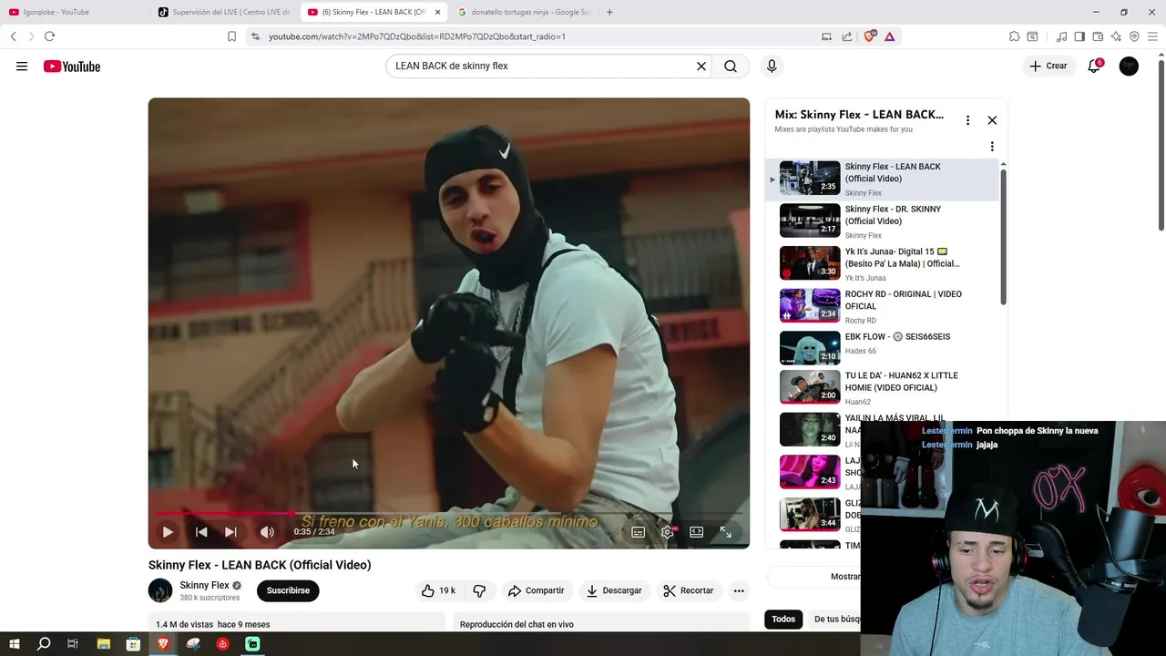
Task: Share this page from address bar
Action: [847, 36]
